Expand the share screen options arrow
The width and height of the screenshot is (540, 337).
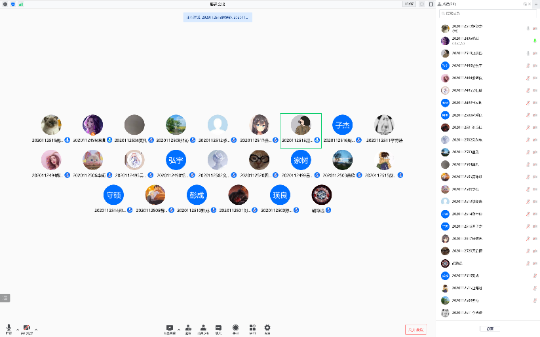178,328
